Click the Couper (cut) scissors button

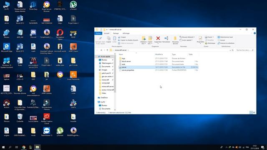[x=122, y=37]
